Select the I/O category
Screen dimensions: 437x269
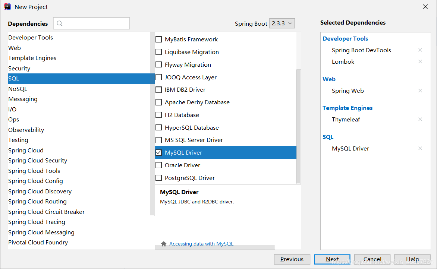tap(79, 110)
